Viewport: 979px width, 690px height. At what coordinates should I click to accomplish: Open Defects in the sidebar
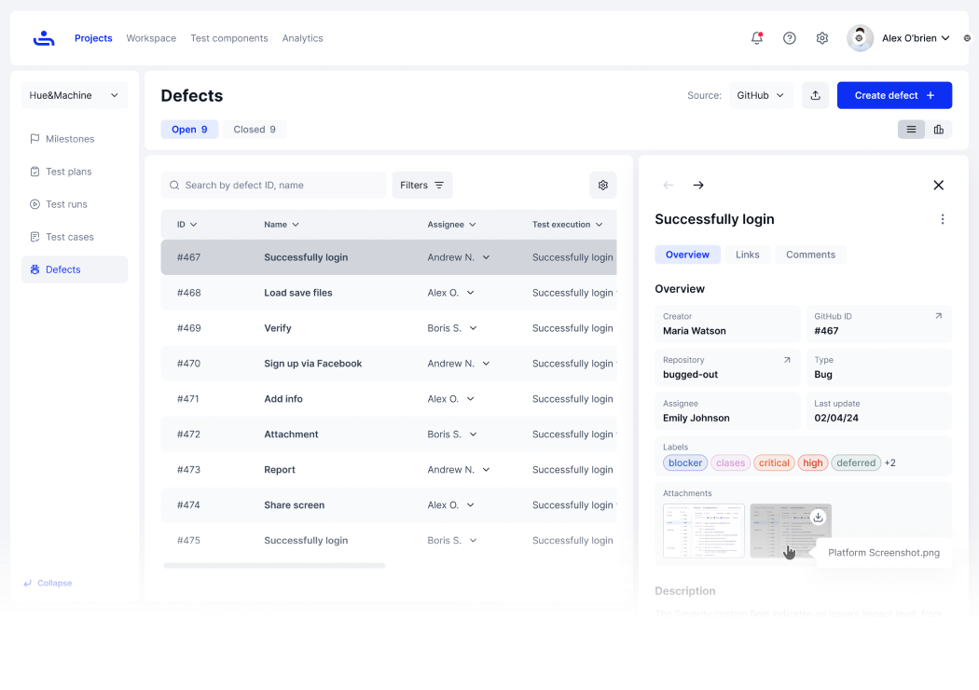[75, 269]
